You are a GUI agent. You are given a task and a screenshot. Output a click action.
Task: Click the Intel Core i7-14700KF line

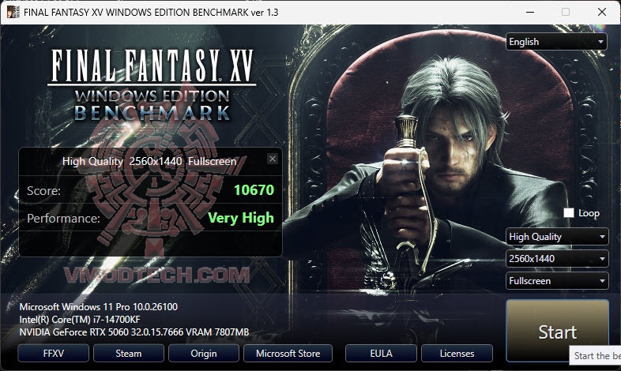80,319
